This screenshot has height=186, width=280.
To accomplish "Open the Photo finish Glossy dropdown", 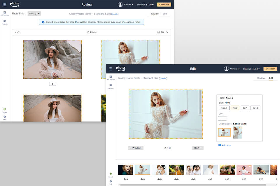I will [34, 13].
